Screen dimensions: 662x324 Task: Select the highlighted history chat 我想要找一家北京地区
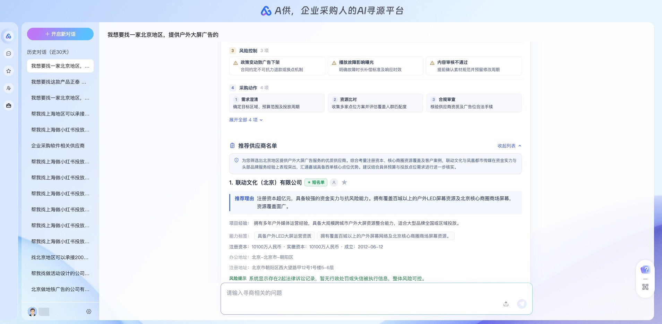pos(60,66)
